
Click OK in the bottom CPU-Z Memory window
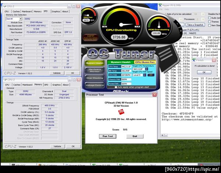[x=73, y=146]
